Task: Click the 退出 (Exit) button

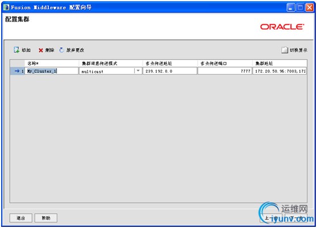Action: coord(21,218)
